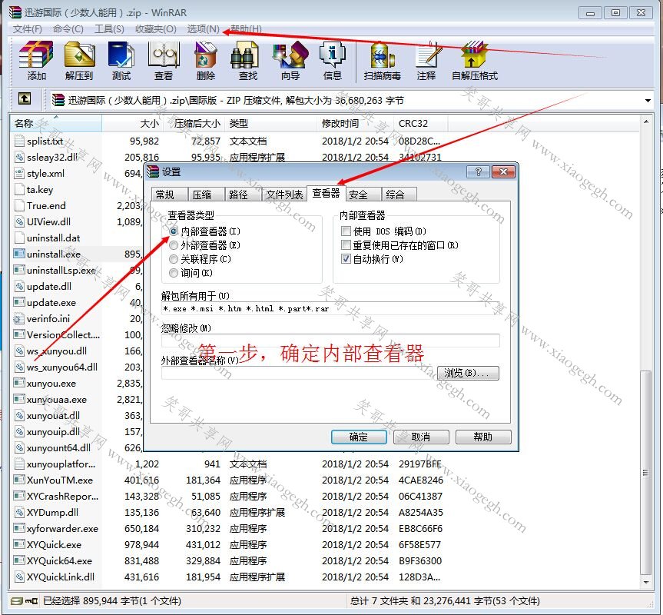Click the scrollbar down arrow
663x615 pixels.
(x=646, y=583)
